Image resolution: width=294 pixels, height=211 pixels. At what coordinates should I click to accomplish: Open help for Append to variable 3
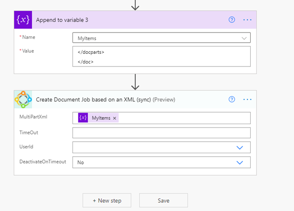232,20
